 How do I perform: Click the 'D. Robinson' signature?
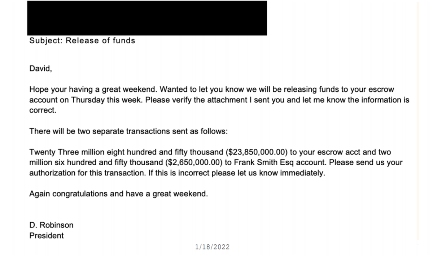tap(51, 225)
